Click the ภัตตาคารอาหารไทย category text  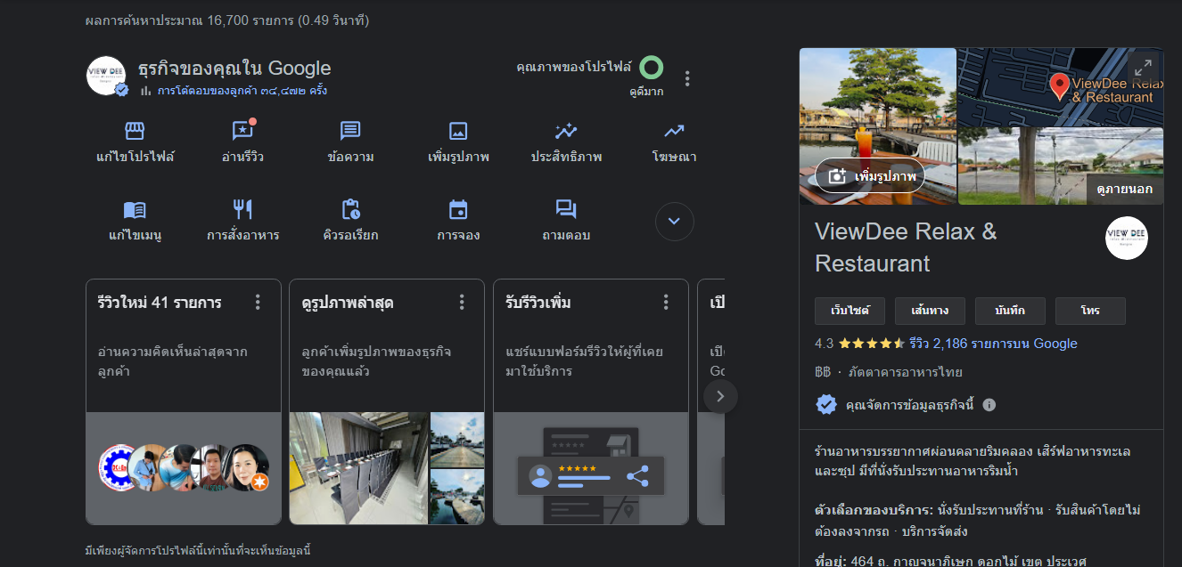tap(905, 372)
